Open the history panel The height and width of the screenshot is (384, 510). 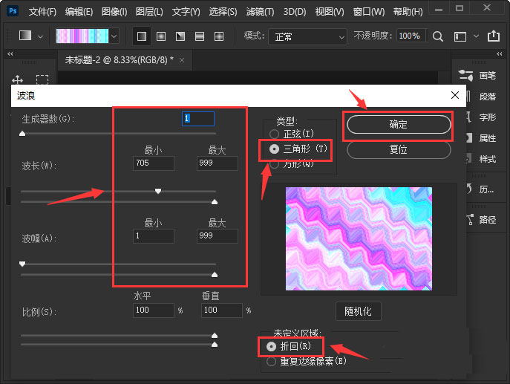(x=480, y=189)
